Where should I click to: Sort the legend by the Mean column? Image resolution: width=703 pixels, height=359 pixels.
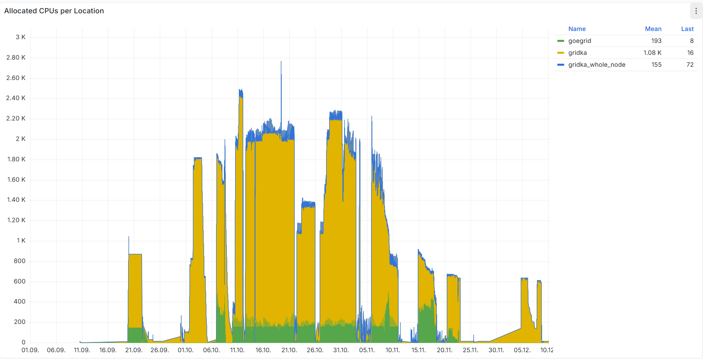(x=653, y=29)
